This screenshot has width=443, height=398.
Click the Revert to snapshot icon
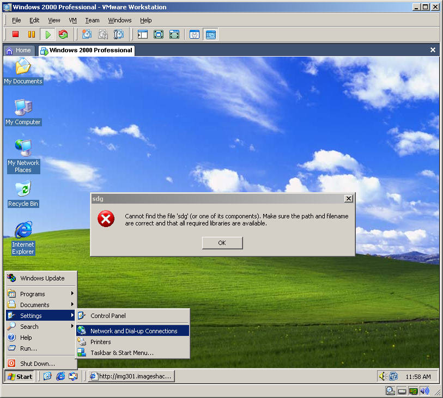(103, 34)
